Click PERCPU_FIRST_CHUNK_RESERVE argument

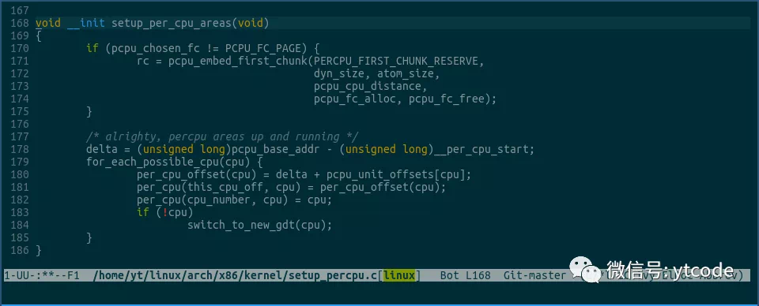pyautogui.click(x=395, y=61)
